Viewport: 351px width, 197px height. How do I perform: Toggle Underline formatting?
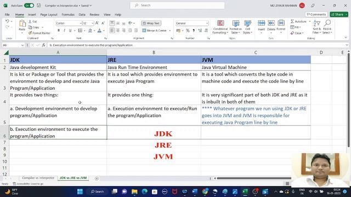point(70,31)
